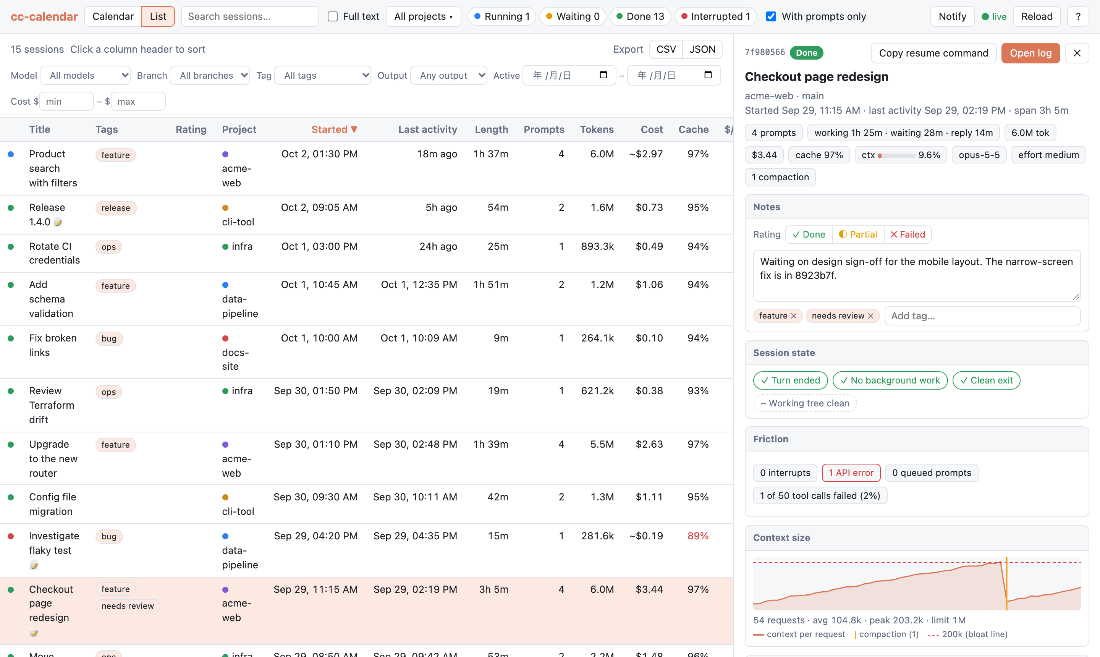Click the purple acme-web project swatch in Product search row
This screenshot has width=1100, height=657.
pos(225,155)
